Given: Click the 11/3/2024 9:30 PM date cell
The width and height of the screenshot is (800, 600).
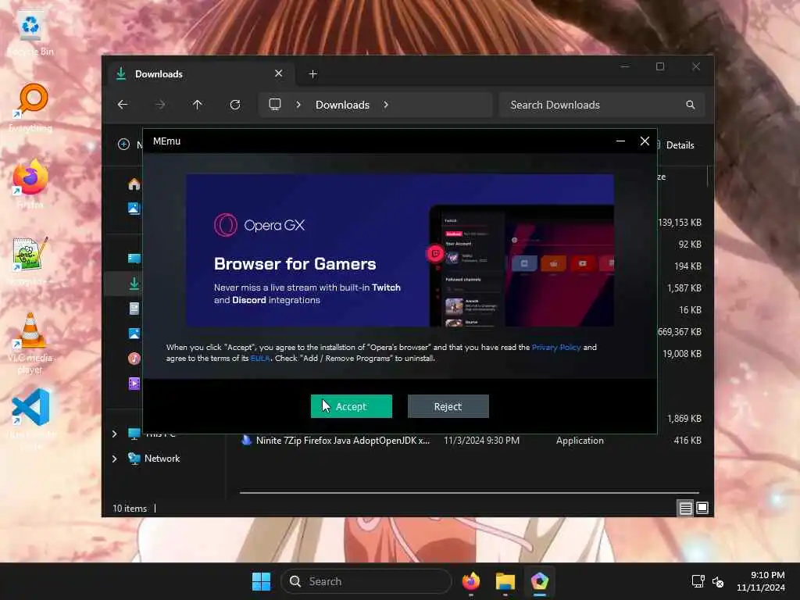Looking at the screenshot, I should 481,441.
